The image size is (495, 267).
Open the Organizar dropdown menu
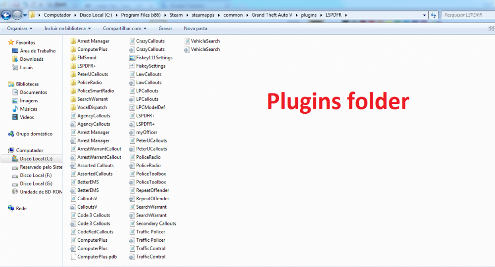pos(20,28)
